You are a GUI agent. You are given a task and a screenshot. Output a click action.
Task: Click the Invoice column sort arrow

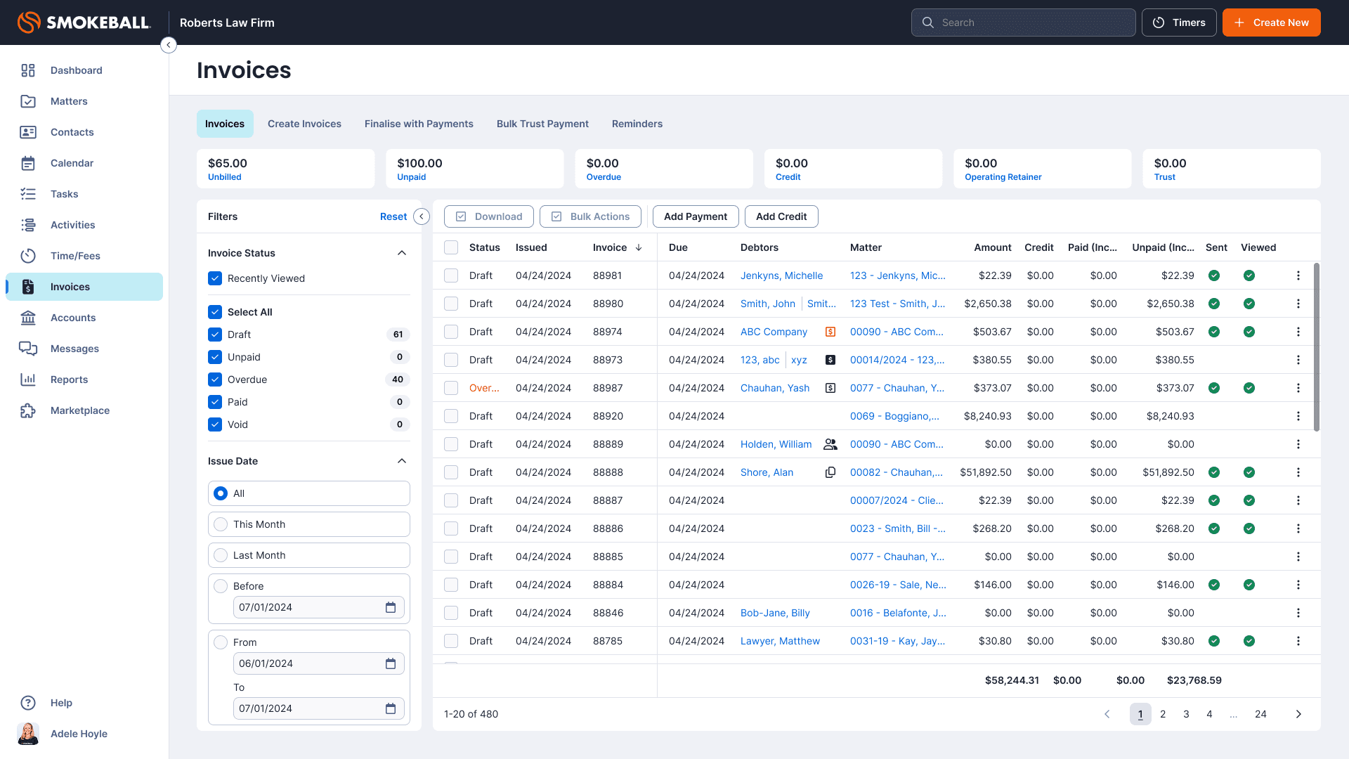tap(639, 247)
